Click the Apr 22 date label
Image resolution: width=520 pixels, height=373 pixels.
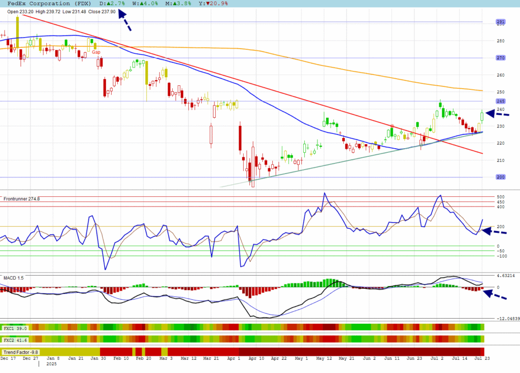(279, 358)
